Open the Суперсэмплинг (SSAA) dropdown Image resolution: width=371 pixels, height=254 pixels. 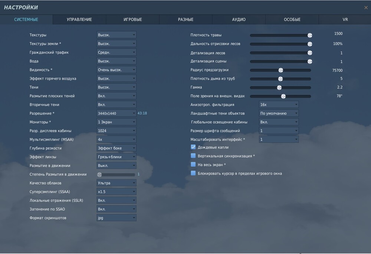[x=116, y=192]
